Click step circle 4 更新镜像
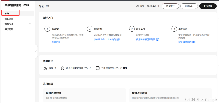219x103 pixels. tap(174, 29)
